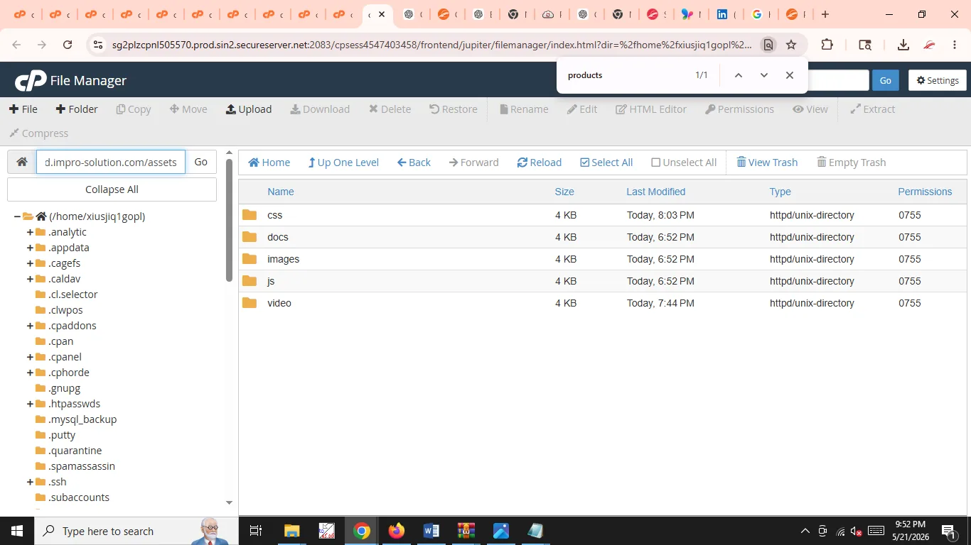The image size is (971, 545).
Task: Click the Edit toolbar button
Action: tap(582, 109)
